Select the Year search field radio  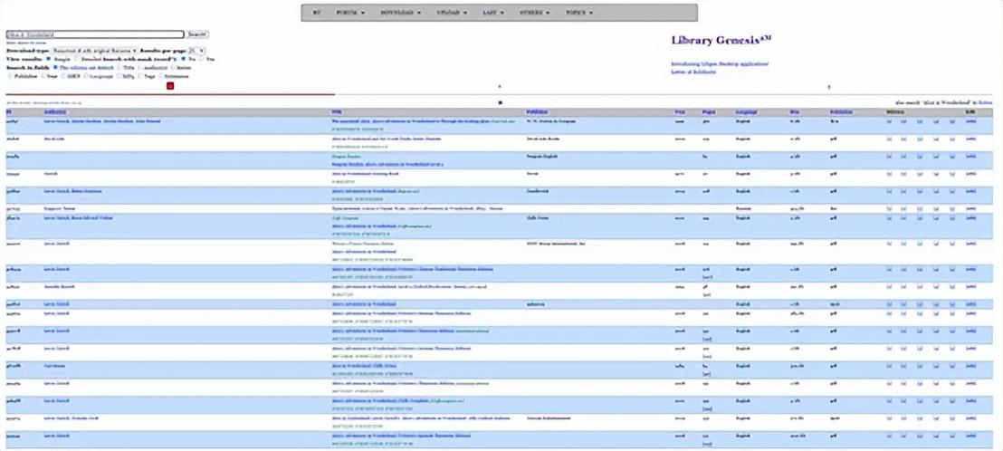[43, 76]
